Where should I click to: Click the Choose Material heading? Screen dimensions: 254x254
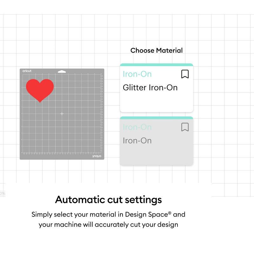[157, 50]
